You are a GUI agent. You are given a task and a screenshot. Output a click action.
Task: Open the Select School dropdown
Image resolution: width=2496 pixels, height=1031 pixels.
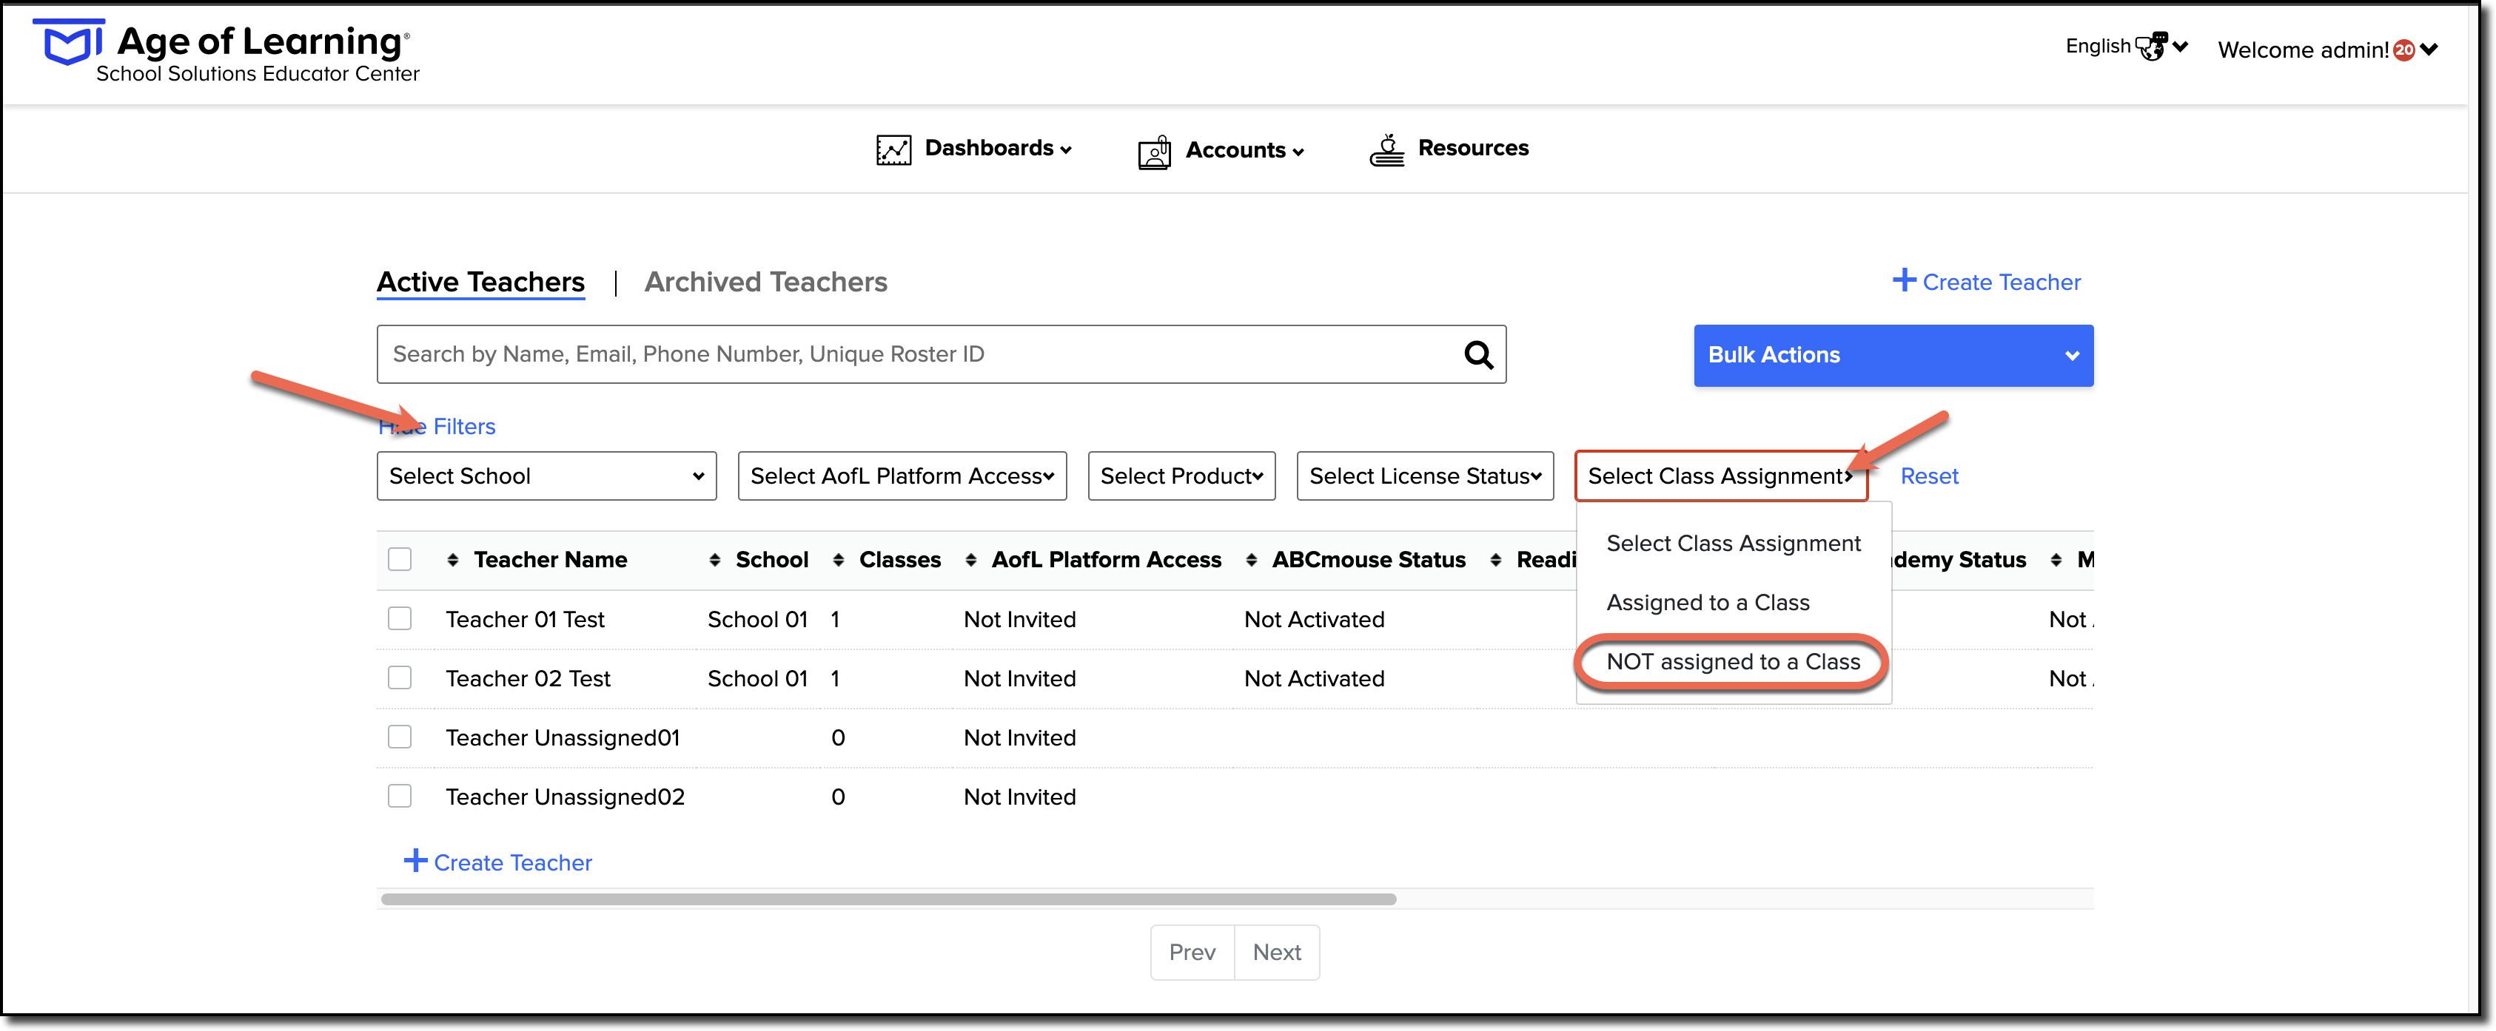(546, 476)
